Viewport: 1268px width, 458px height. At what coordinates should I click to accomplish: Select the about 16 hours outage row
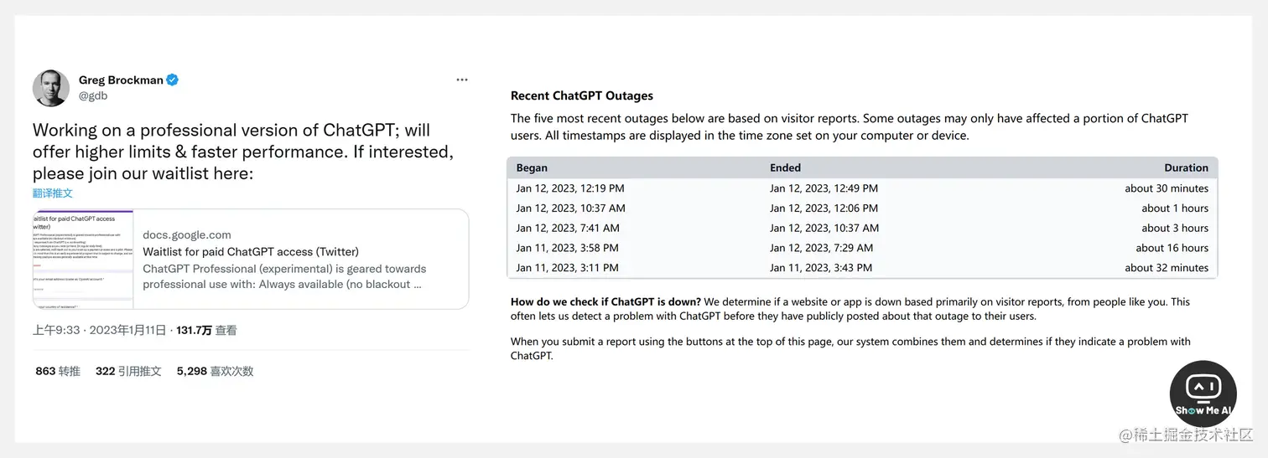(x=861, y=248)
